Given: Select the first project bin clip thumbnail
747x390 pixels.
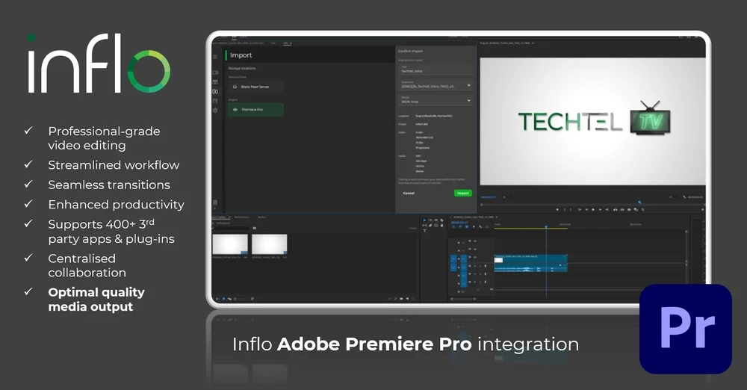Looking at the screenshot, I should (230, 244).
